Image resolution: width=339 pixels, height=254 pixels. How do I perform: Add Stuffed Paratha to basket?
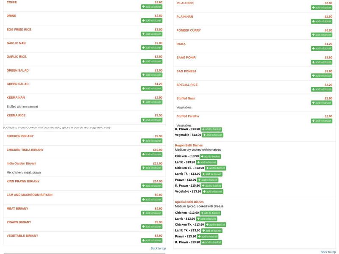click(322, 121)
